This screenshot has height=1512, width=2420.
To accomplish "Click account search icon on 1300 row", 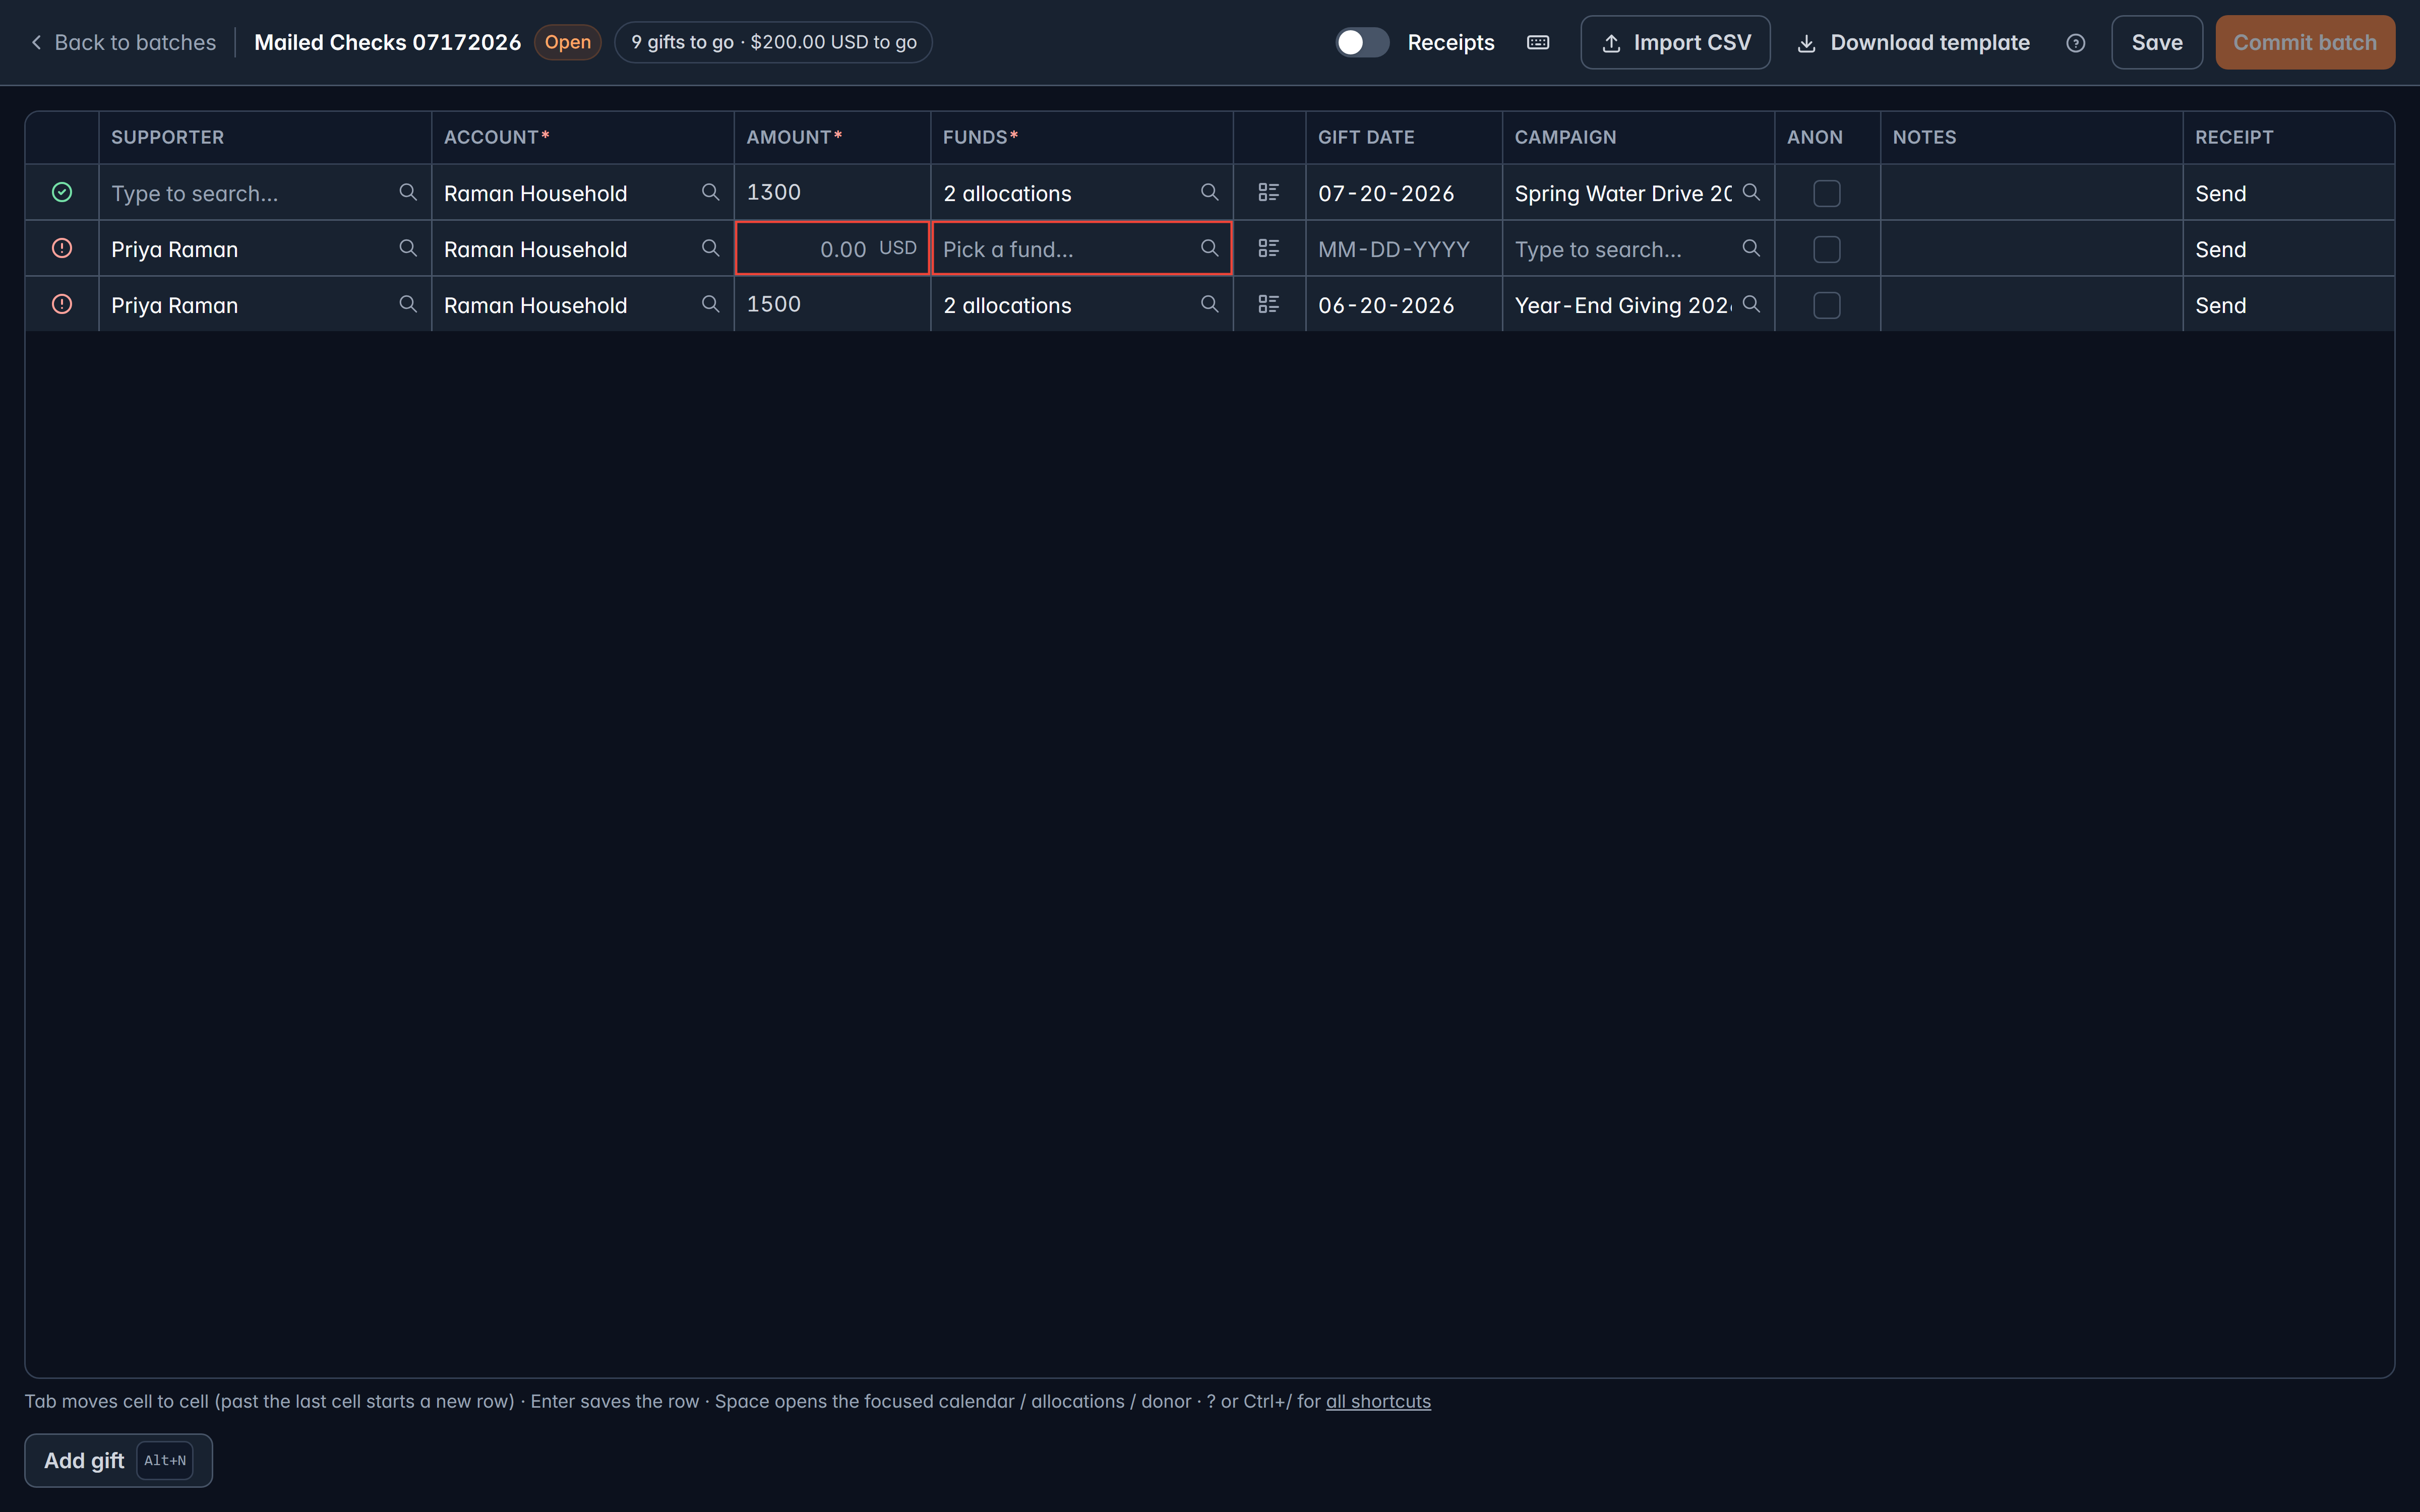I will click(711, 192).
